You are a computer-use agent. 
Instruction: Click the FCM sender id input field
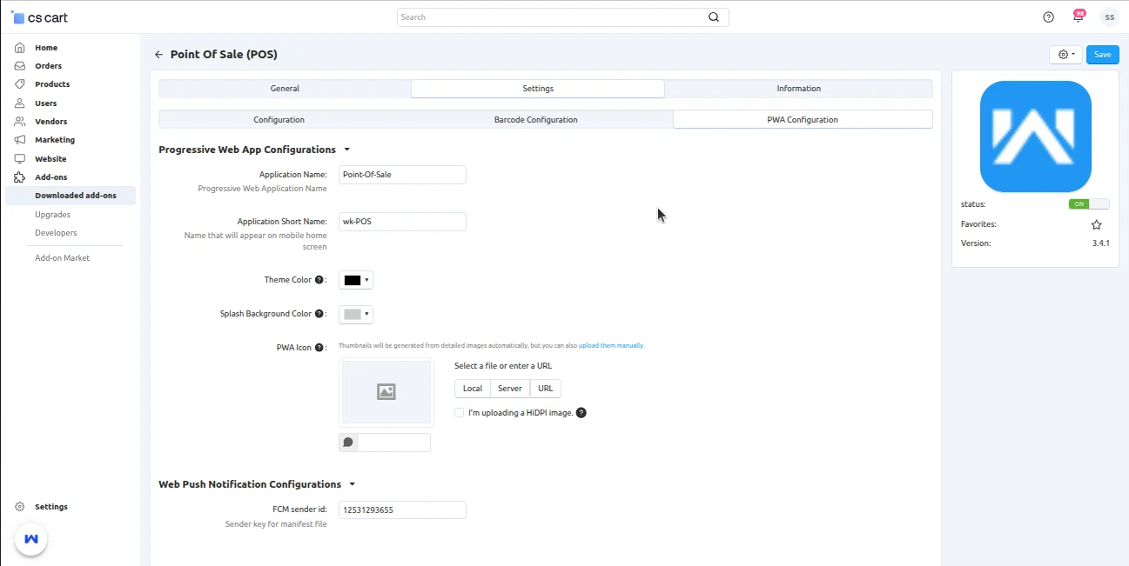coord(402,510)
